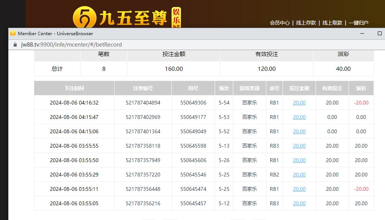
Task: Click the lock icon in address bar
Action: click(15, 45)
